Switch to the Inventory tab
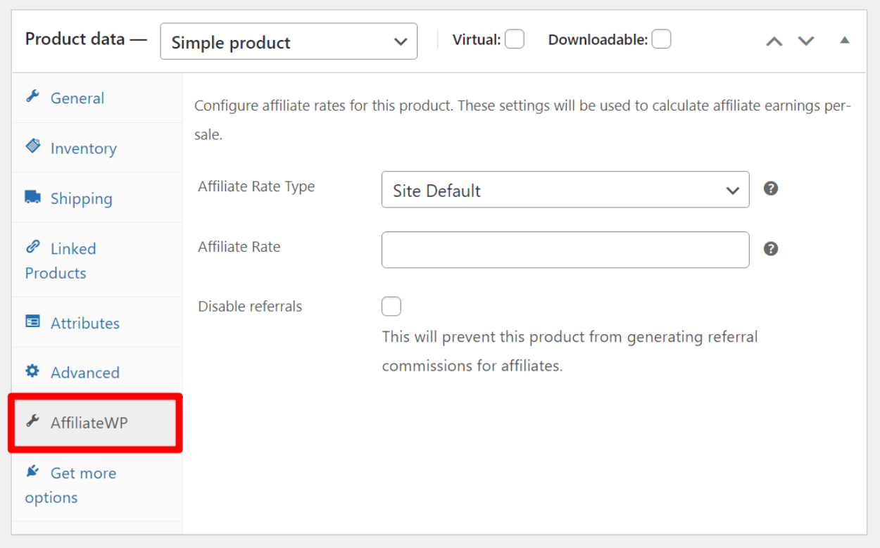 click(83, 148)
